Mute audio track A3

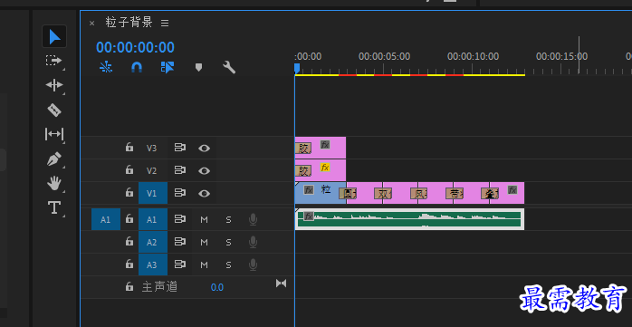[205, 264]
